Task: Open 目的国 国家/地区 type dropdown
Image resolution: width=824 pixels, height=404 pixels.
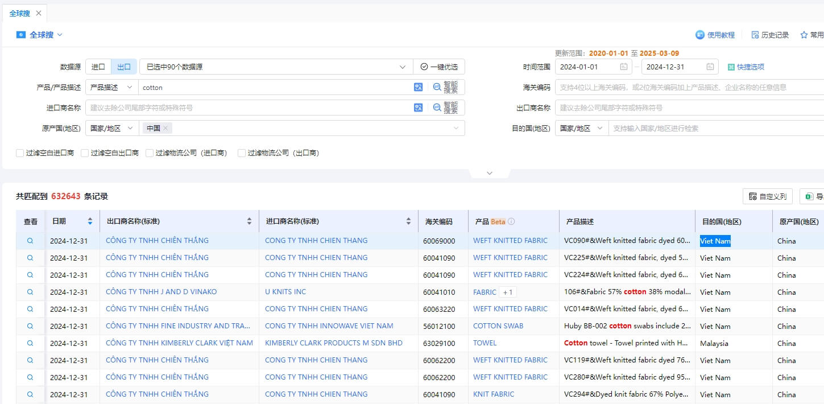Action: pyautogui.click(x=582, y=128)
